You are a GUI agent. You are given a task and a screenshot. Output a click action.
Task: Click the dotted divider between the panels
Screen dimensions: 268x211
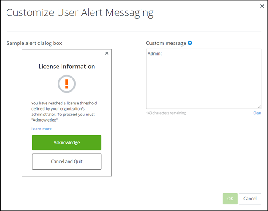134,110
